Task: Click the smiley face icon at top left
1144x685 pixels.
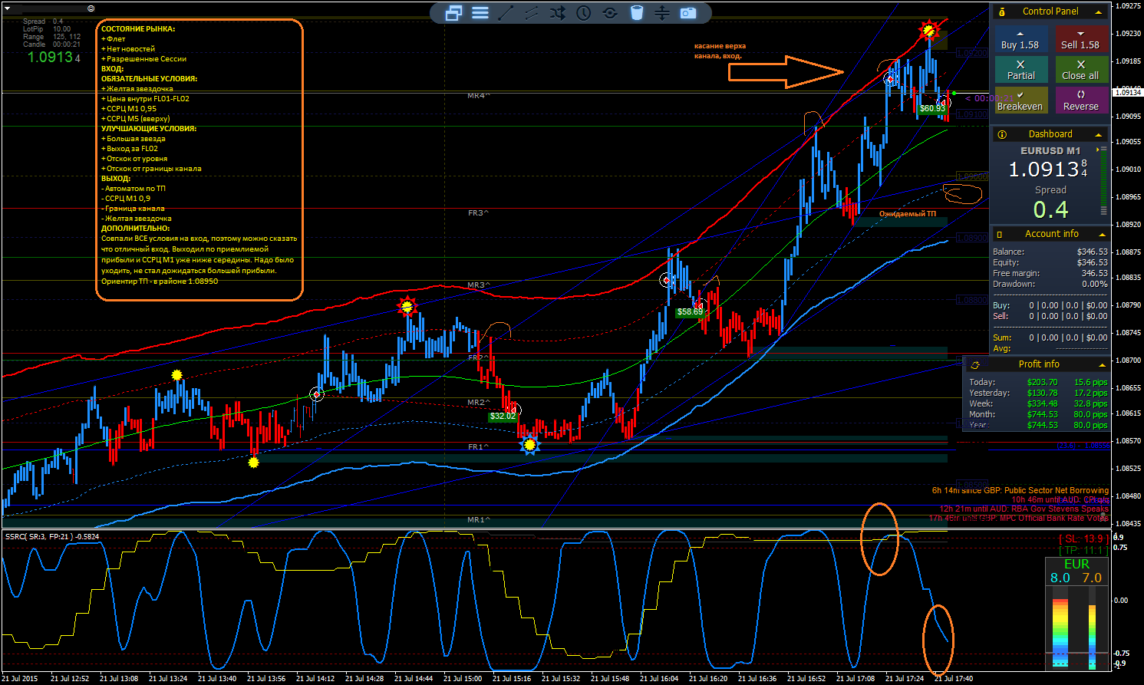Action: click(91, 8)
